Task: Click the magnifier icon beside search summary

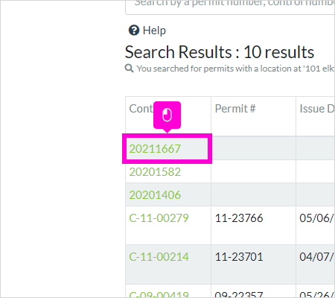Action: coord(129,68)
